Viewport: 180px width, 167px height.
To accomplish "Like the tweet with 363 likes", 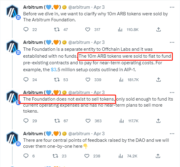I will [x=88, y=121].
